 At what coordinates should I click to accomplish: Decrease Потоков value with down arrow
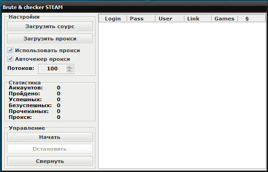click(x=69, y=70)
